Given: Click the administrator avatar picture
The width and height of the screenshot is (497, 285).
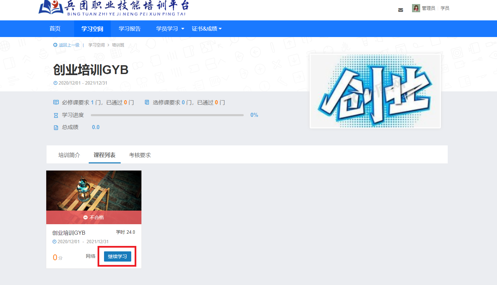Looking at the screenshot, I should [416, 8].
